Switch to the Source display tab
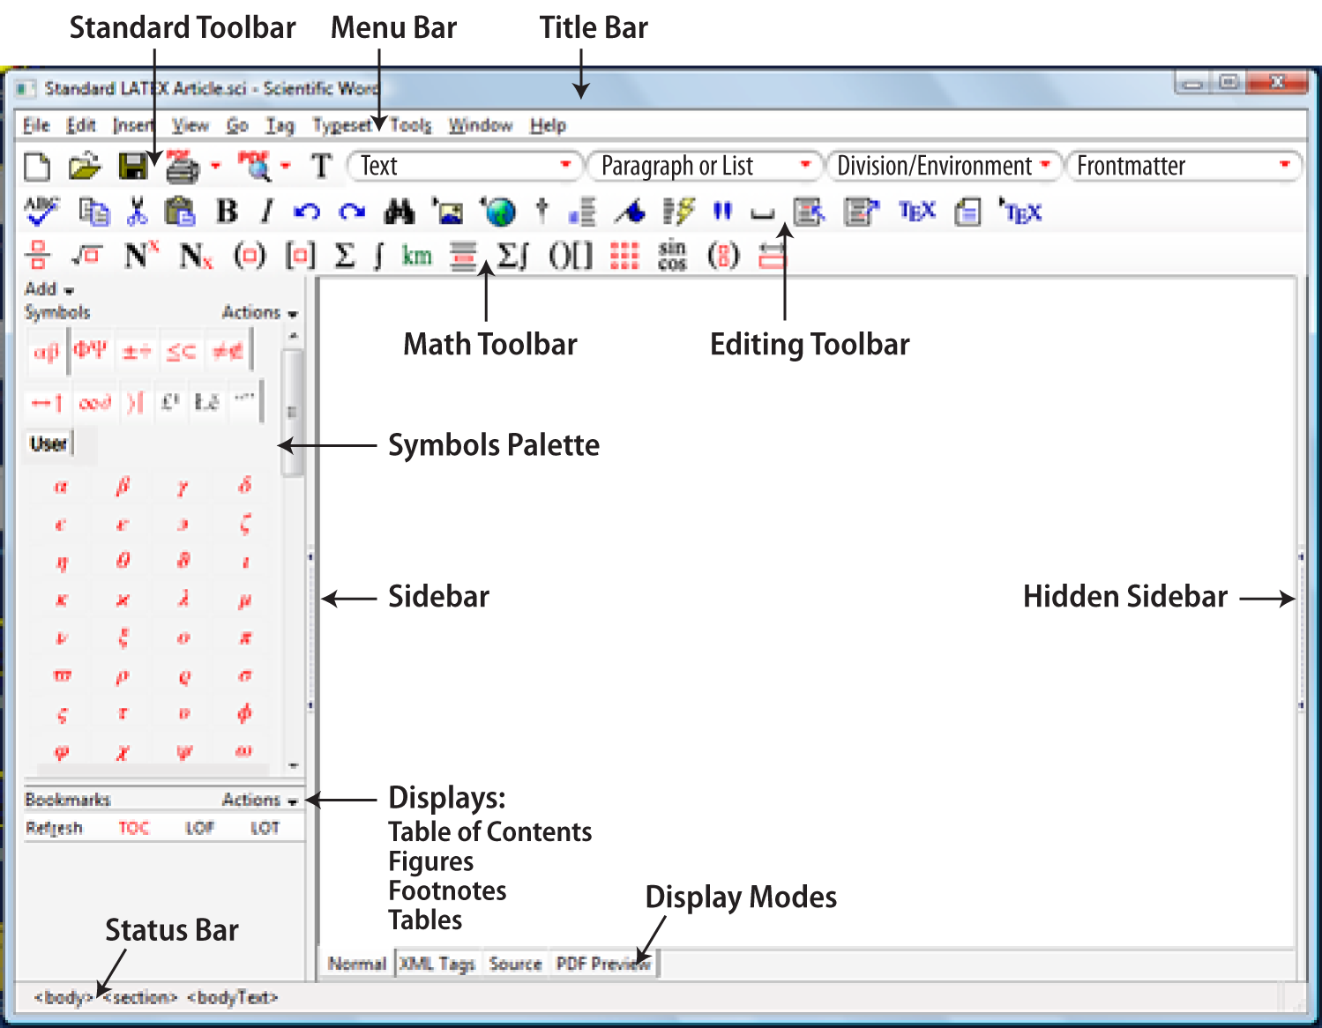The image size is (1322, 1028). pyautogui.click(x=515, y=964)
